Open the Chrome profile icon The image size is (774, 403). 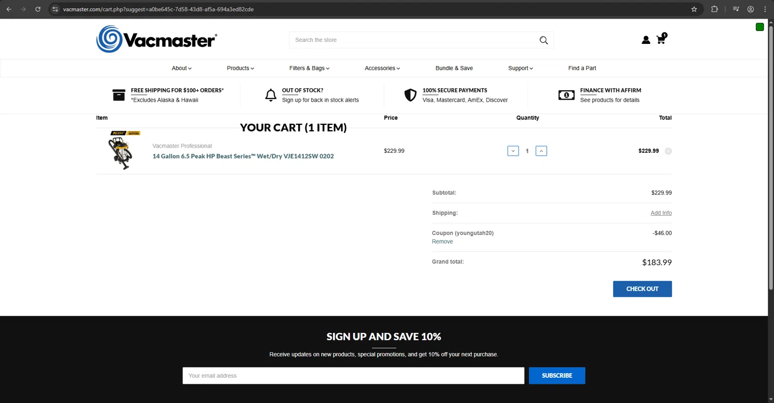tap(750, 9)
